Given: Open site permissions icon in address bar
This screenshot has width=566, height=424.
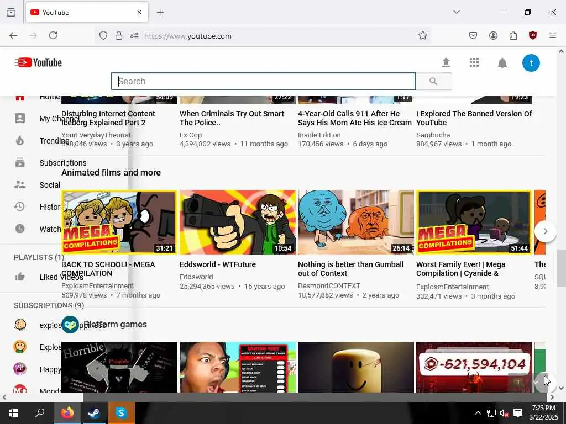Looking at the screenshot, I should click(134, 35).
